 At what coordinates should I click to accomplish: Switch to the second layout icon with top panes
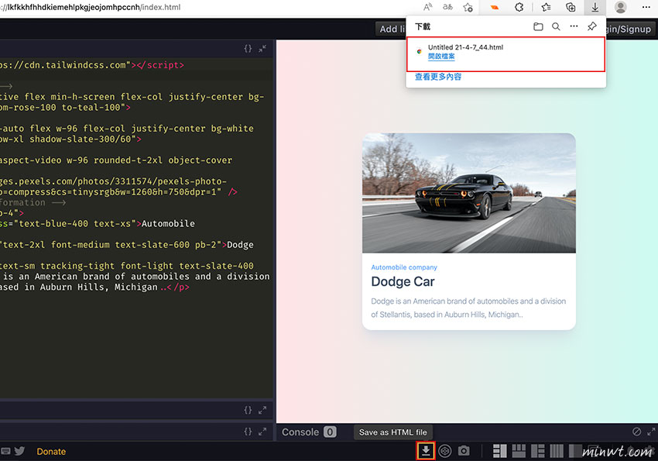coord(519,451)
